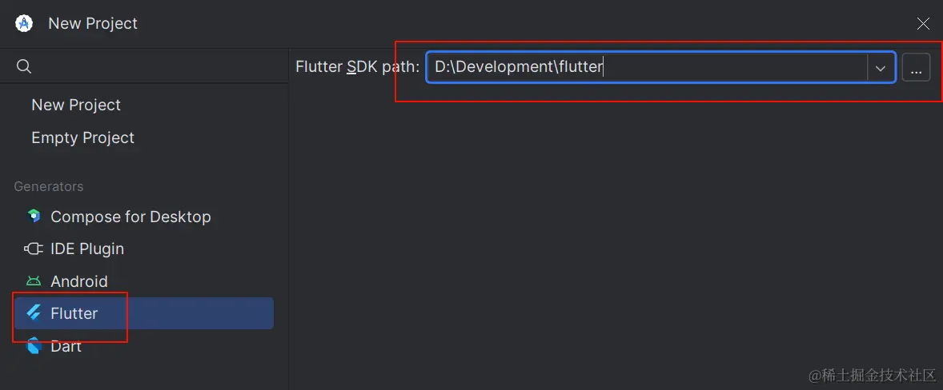The width and height of the screenshot is (943, 390).
Task: Close the New Project dialog
Action: (x=923, y=24)
